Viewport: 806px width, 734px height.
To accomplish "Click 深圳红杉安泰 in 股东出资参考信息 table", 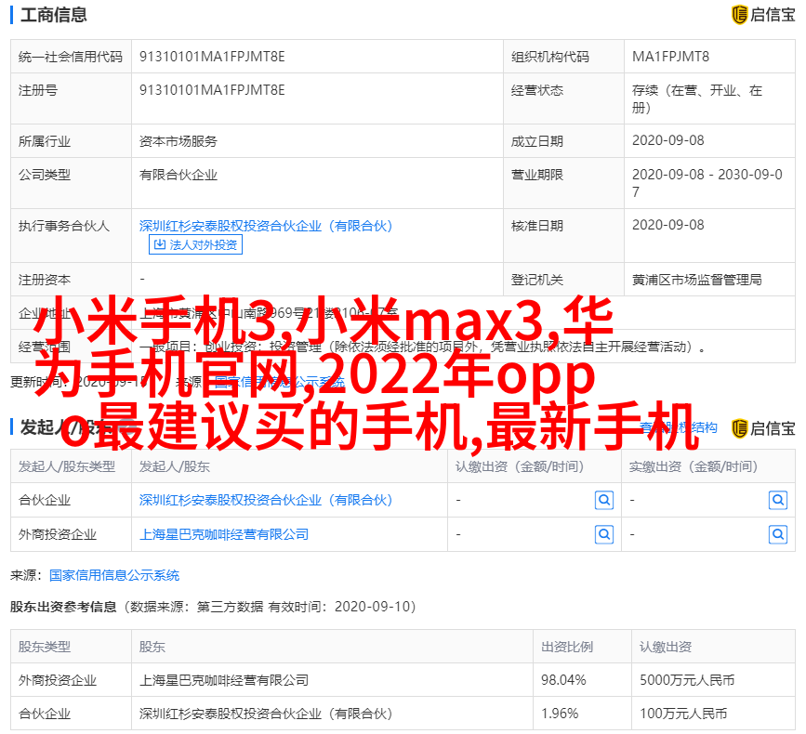I will coord(266,714).
